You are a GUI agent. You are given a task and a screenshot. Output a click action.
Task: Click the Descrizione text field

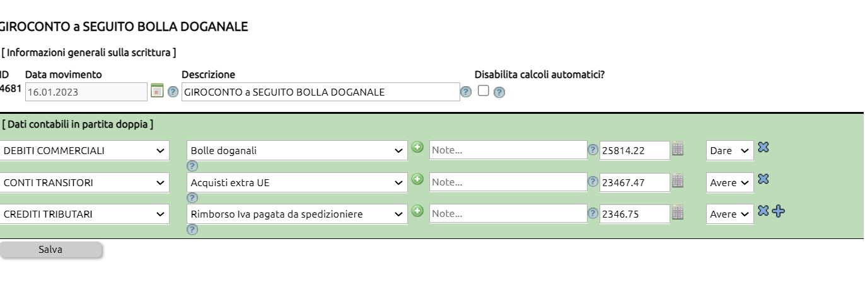321,92
